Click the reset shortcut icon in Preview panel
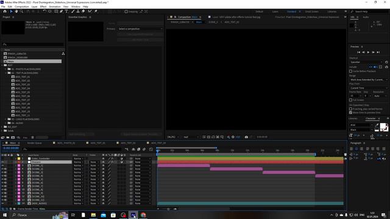The height and width of the screenshot is (219, 390). (386, 62)
